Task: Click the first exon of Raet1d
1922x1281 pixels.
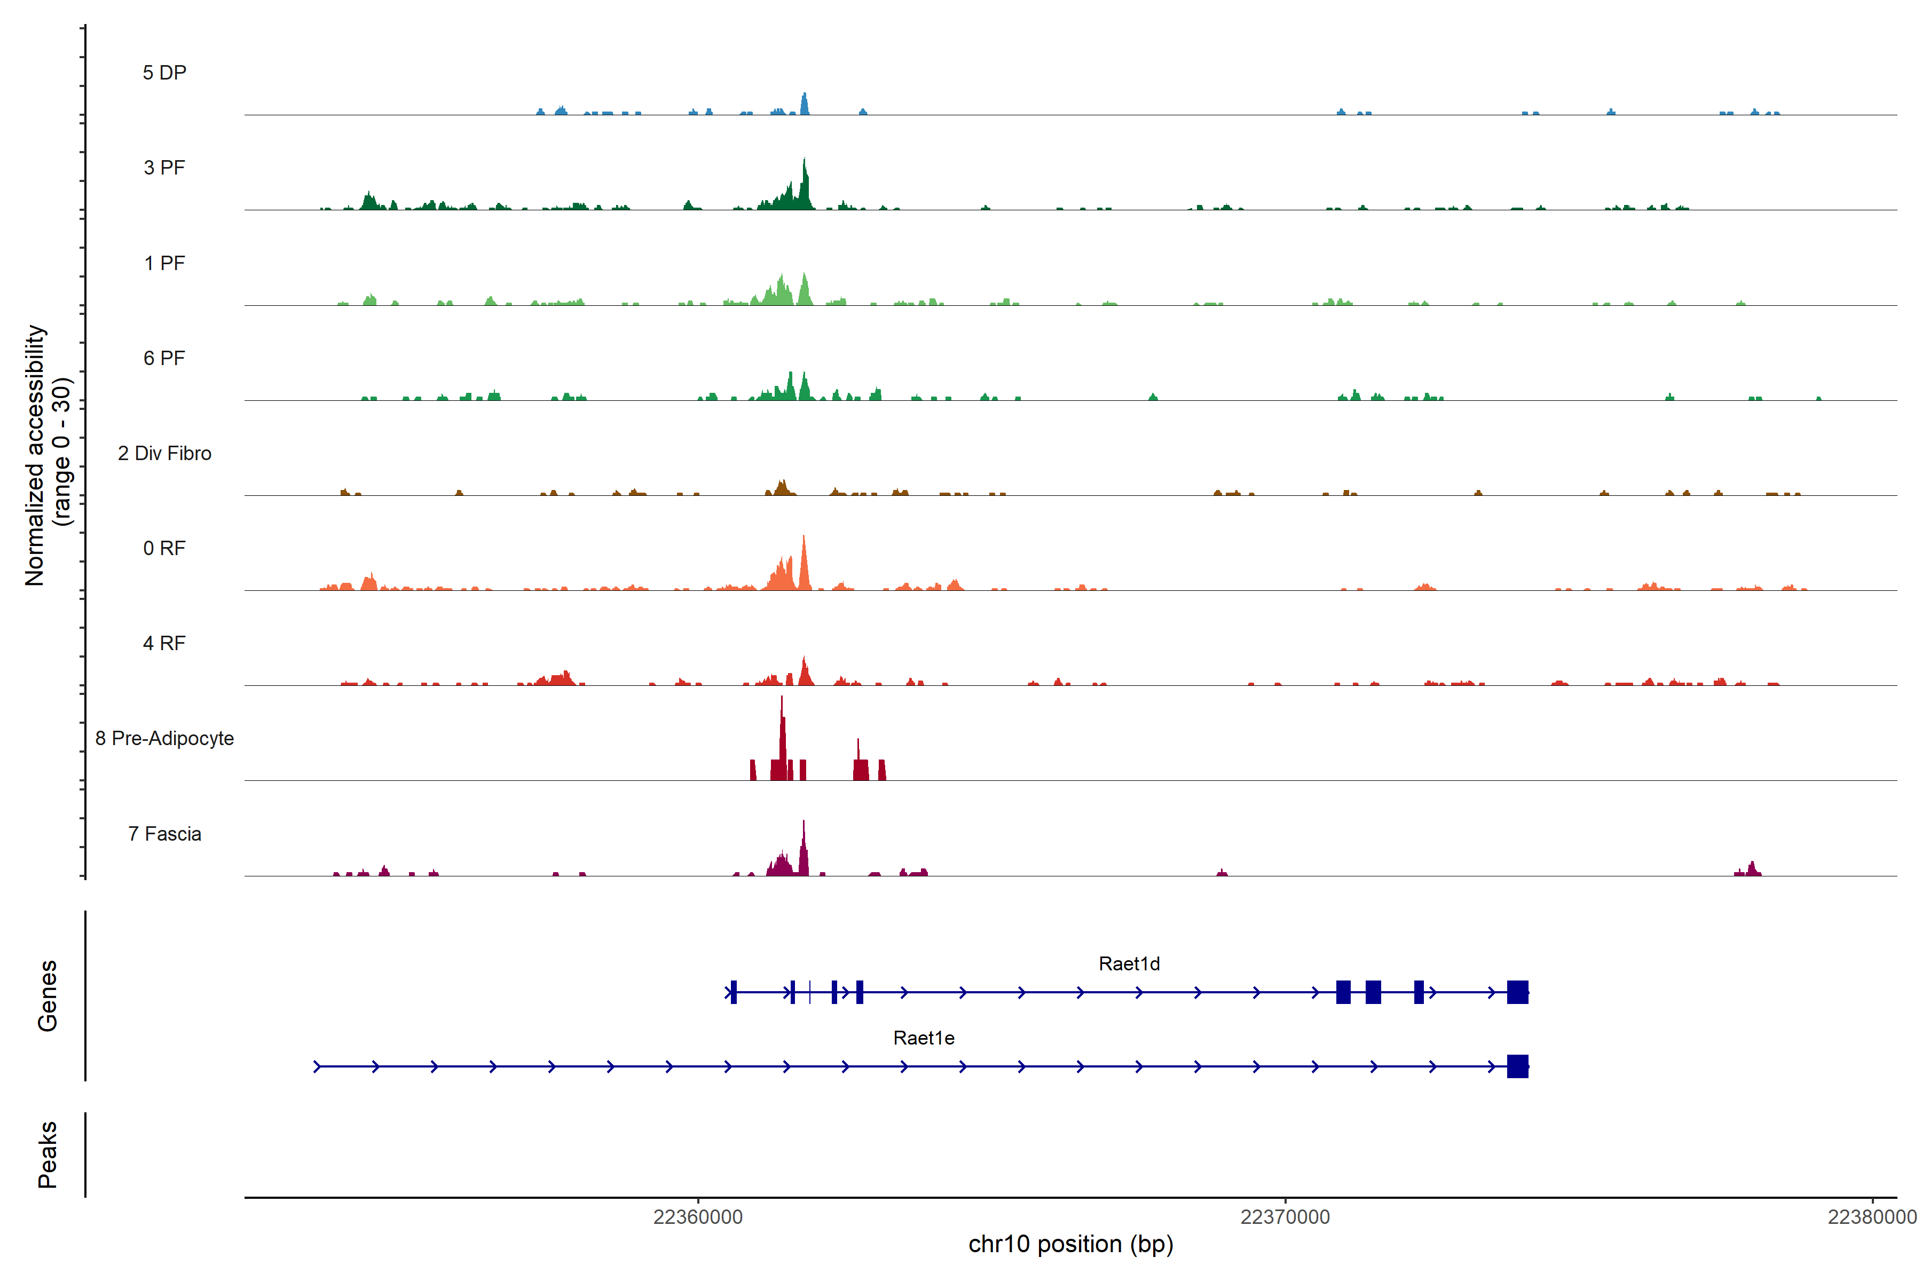Action: tap(734, 992)
